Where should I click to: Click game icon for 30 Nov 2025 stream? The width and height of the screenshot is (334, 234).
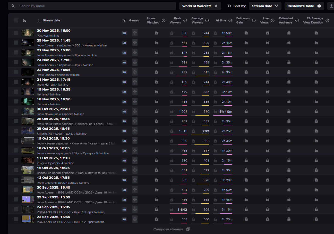click(x=135, y=33)
